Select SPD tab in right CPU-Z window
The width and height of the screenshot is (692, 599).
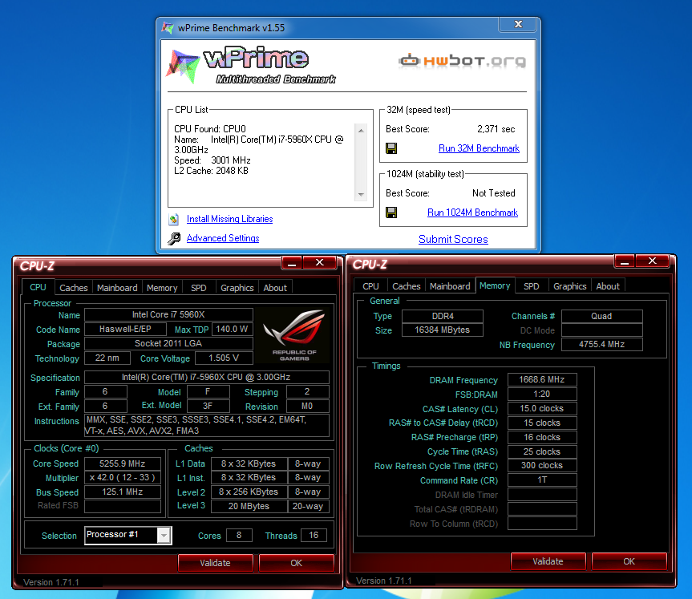tap(532, 286)
